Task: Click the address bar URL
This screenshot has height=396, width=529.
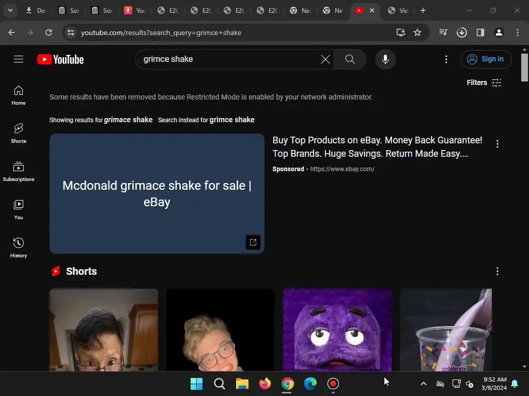Action: [161, 32]
